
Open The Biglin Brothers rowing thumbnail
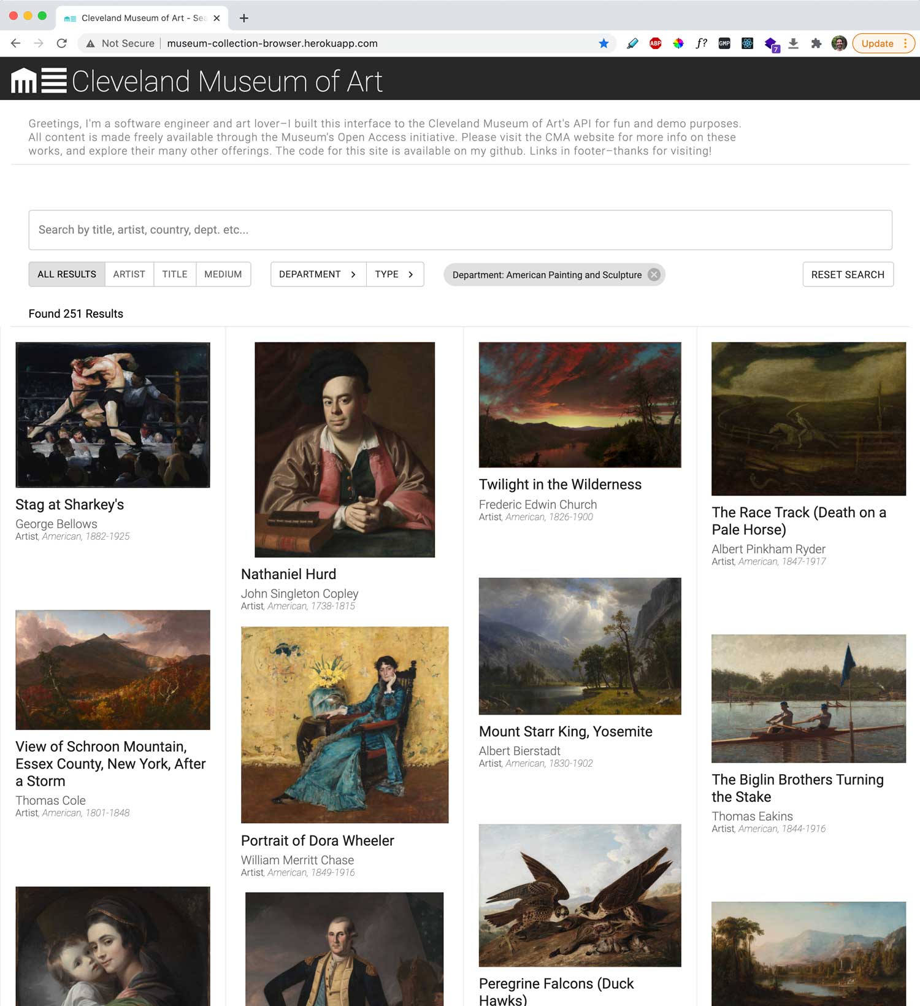(x=808, y=699)
